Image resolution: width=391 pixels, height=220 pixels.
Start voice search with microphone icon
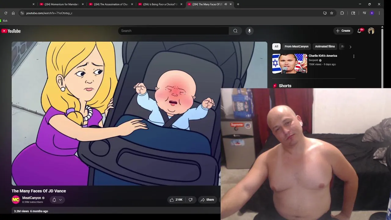(x=250, y=31)
